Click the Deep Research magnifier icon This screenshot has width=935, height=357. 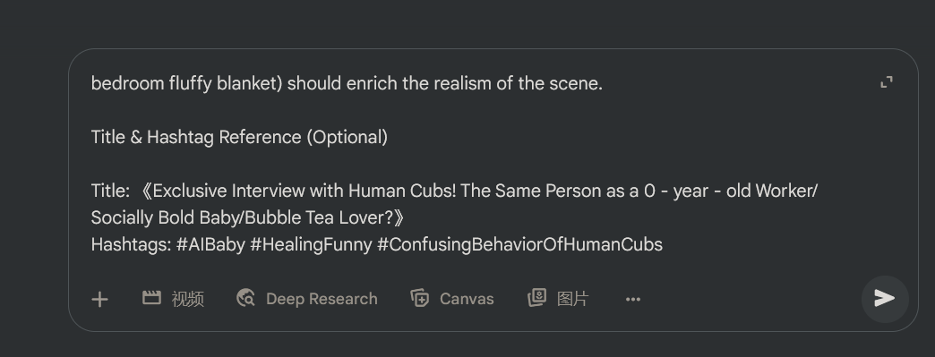[x=245, y=297]
